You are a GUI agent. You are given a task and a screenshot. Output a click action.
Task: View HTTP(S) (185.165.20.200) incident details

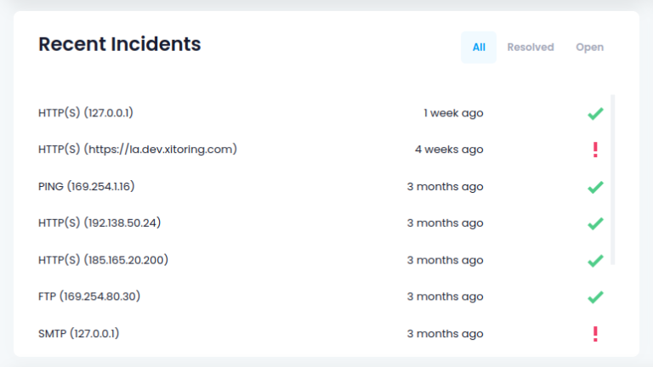pyautogui.click(x=103, y=260)
